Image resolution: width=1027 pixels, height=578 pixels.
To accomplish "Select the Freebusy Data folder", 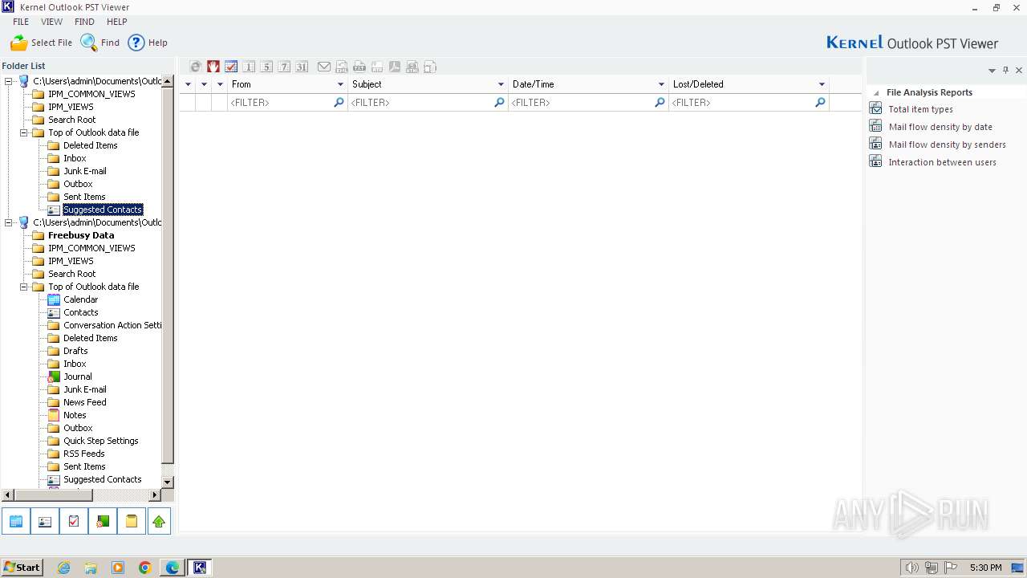I will point(81,235).
